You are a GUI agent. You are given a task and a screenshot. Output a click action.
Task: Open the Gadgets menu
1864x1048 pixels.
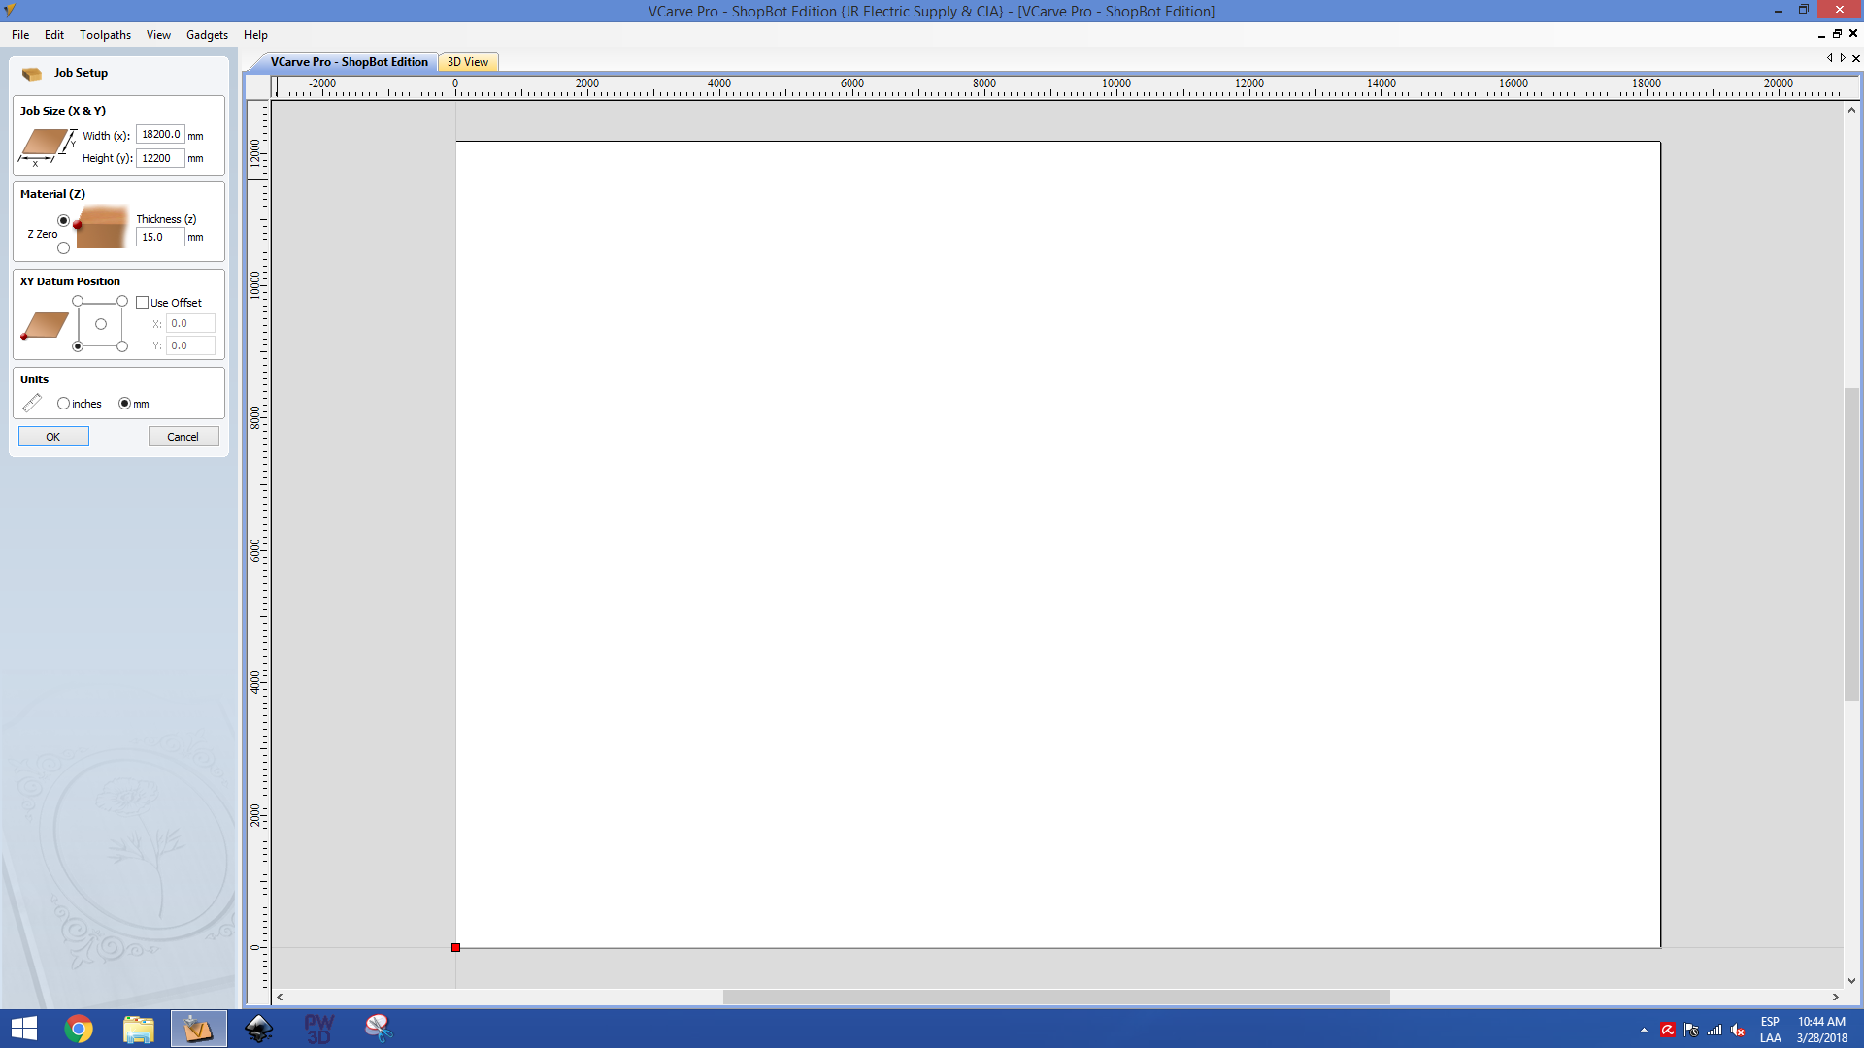[207, 35]
